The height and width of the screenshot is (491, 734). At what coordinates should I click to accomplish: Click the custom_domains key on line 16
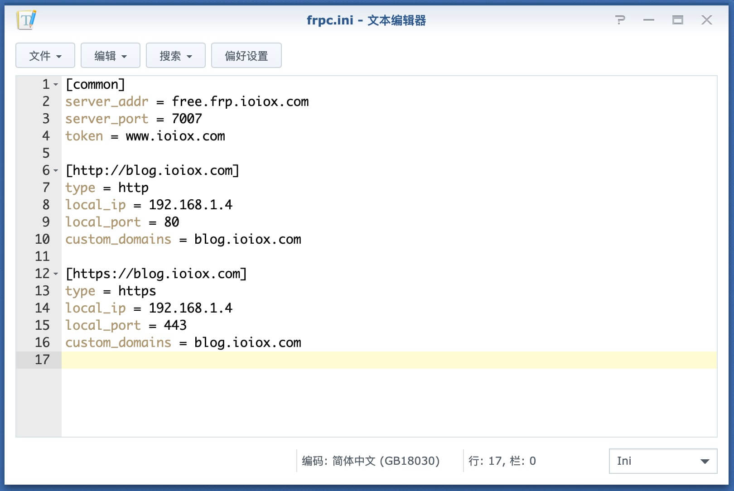coord(118,342)
